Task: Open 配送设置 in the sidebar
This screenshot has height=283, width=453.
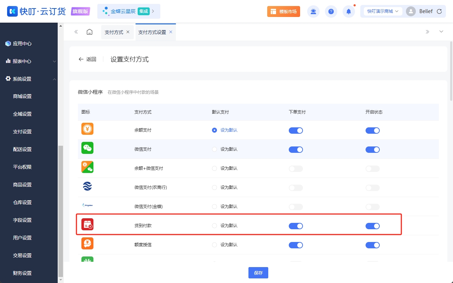Action: point(22,149)
